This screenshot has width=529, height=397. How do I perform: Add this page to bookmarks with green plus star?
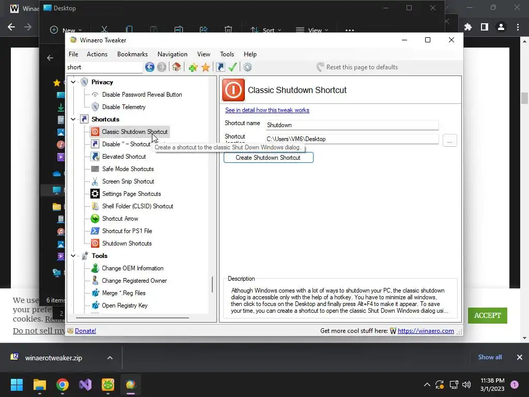(193, 67)
